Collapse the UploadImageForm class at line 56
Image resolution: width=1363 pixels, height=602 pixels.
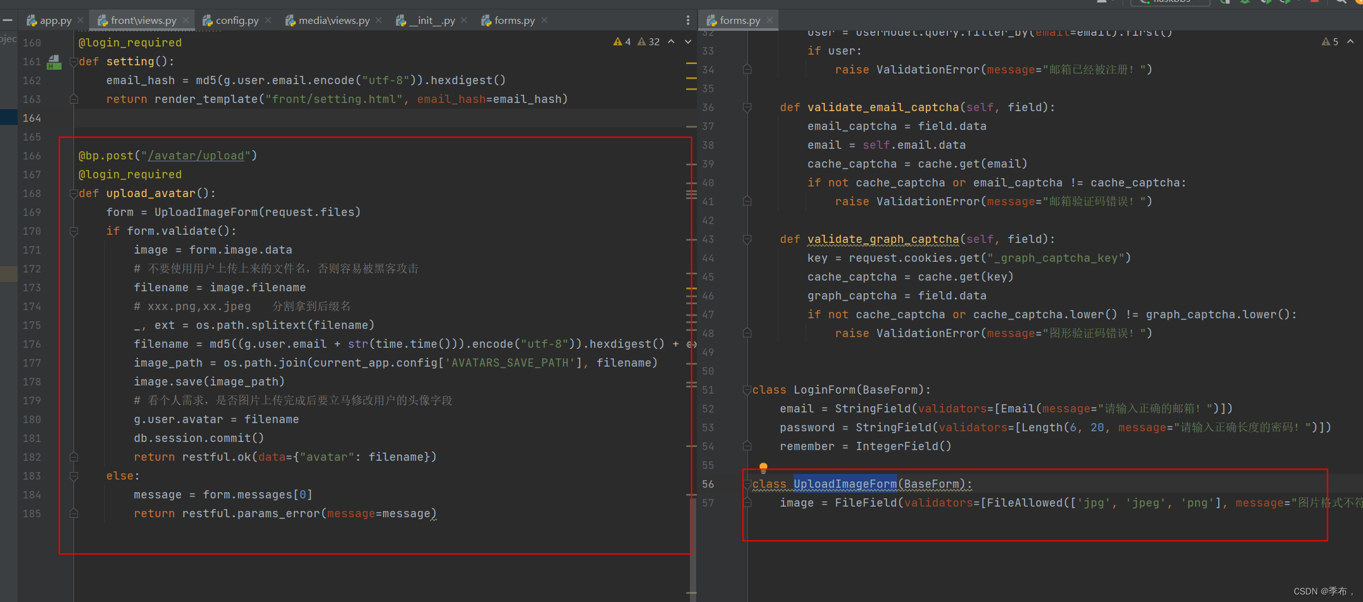tap(747, 484)
